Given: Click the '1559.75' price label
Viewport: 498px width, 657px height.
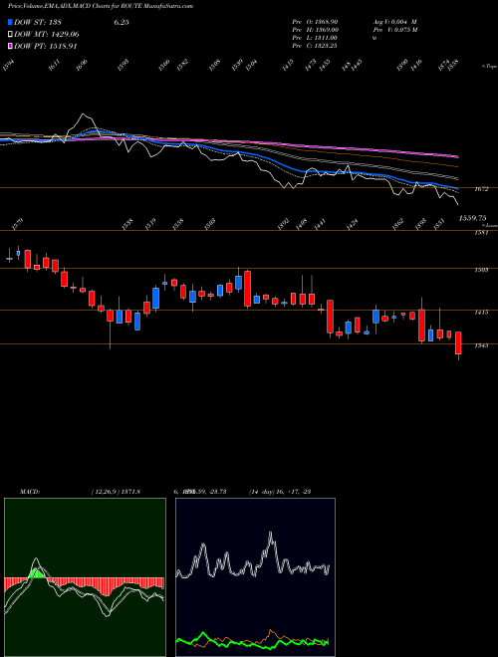Looking at the screenshot, I should [472, 218].
